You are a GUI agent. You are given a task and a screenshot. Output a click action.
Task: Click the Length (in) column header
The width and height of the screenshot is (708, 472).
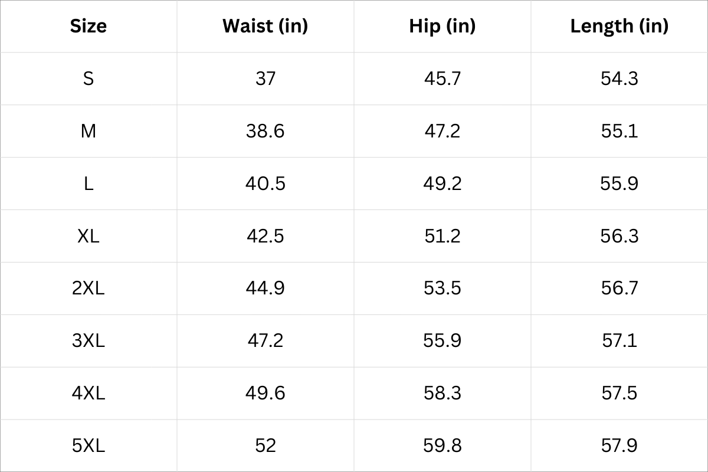[x=619, y=26]
